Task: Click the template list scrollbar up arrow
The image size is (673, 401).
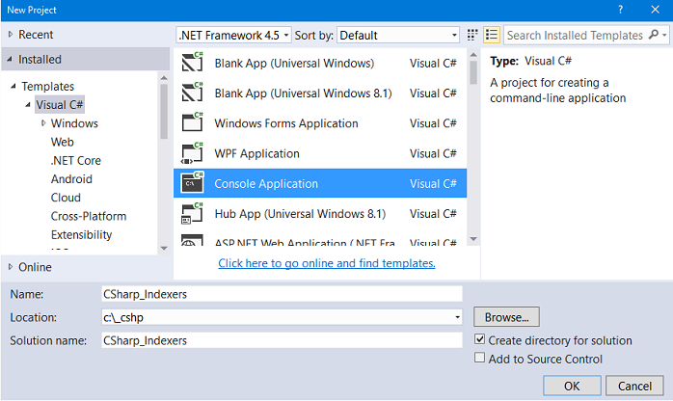Action: (x=473, y=55)
